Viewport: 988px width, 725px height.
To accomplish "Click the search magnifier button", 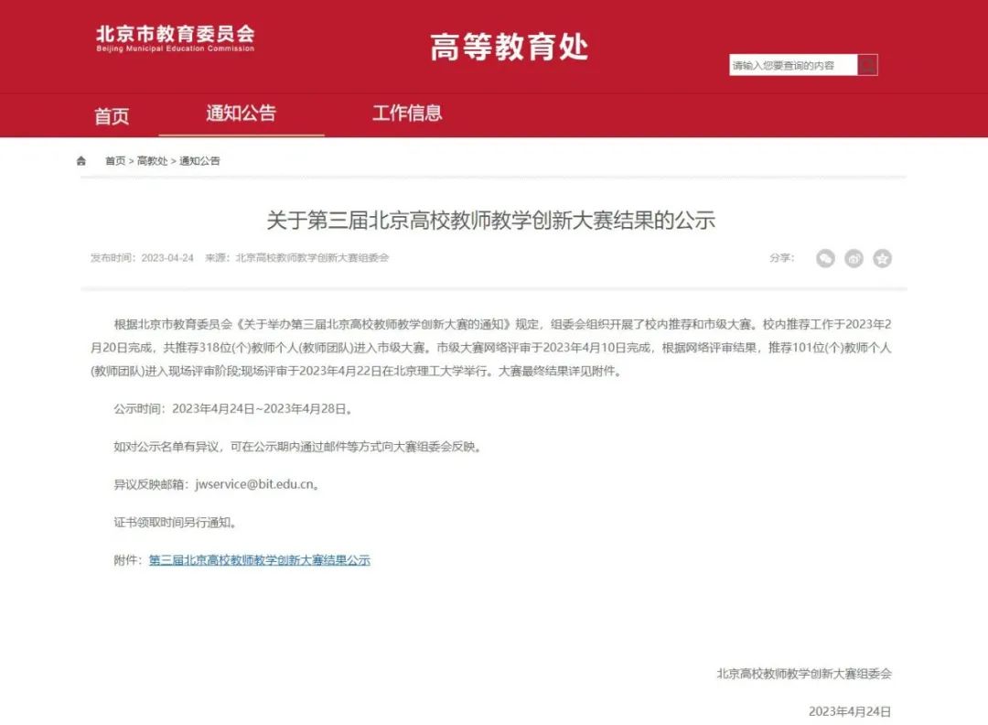I will pos(867,65).
